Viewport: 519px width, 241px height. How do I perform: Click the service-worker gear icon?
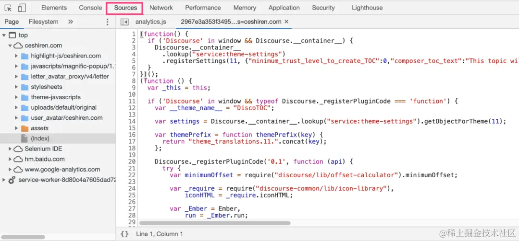point(12,180)
